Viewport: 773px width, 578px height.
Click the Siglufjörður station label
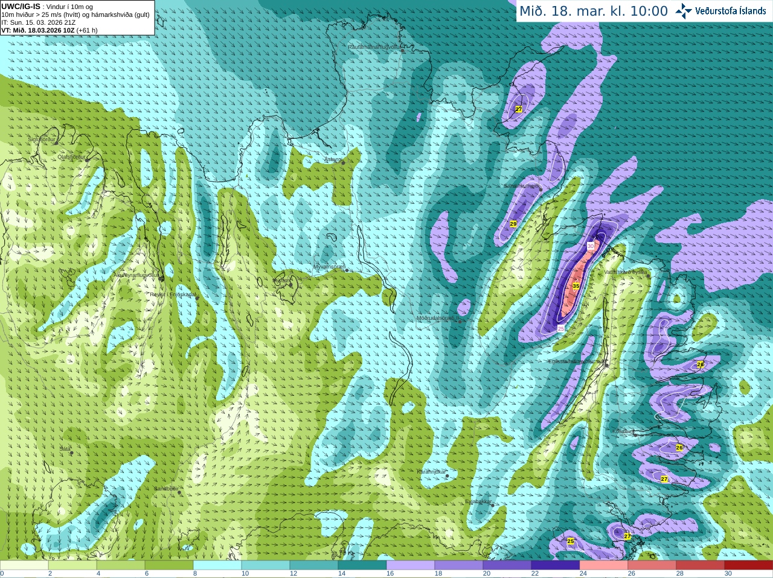click(42, 139)
